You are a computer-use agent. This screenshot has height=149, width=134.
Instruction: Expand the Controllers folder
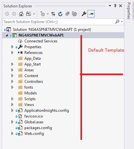click(12, 82)
